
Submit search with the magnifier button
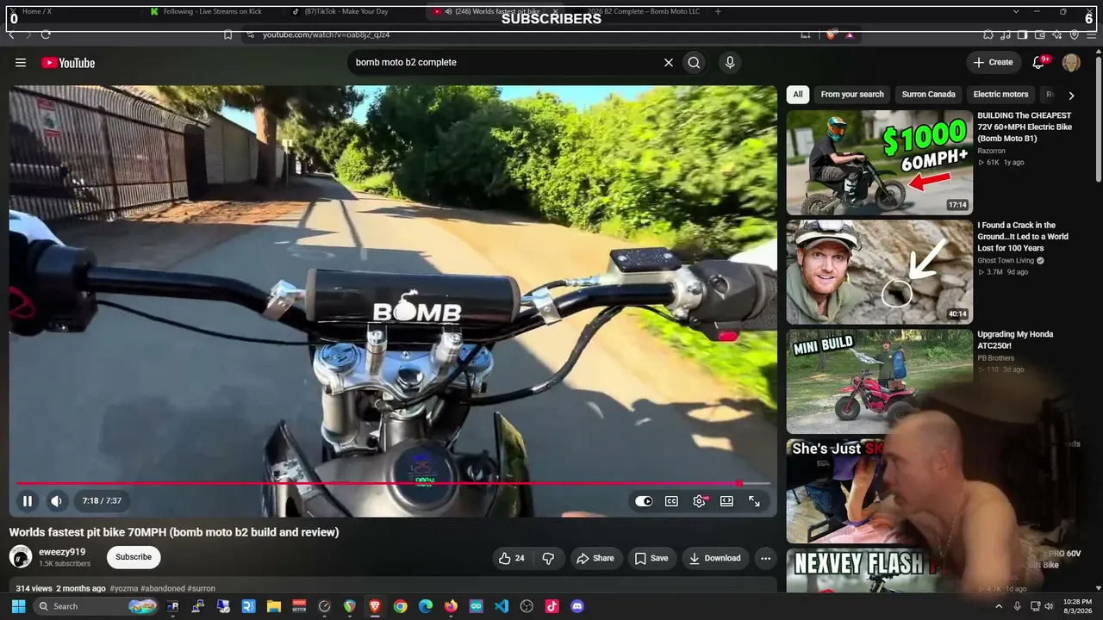pos(694,62)
